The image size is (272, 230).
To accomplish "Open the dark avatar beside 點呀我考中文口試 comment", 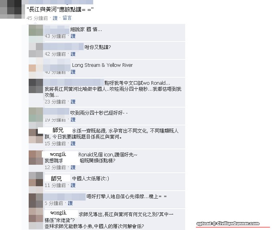I will pyautogui.click(x=36, y=86).
